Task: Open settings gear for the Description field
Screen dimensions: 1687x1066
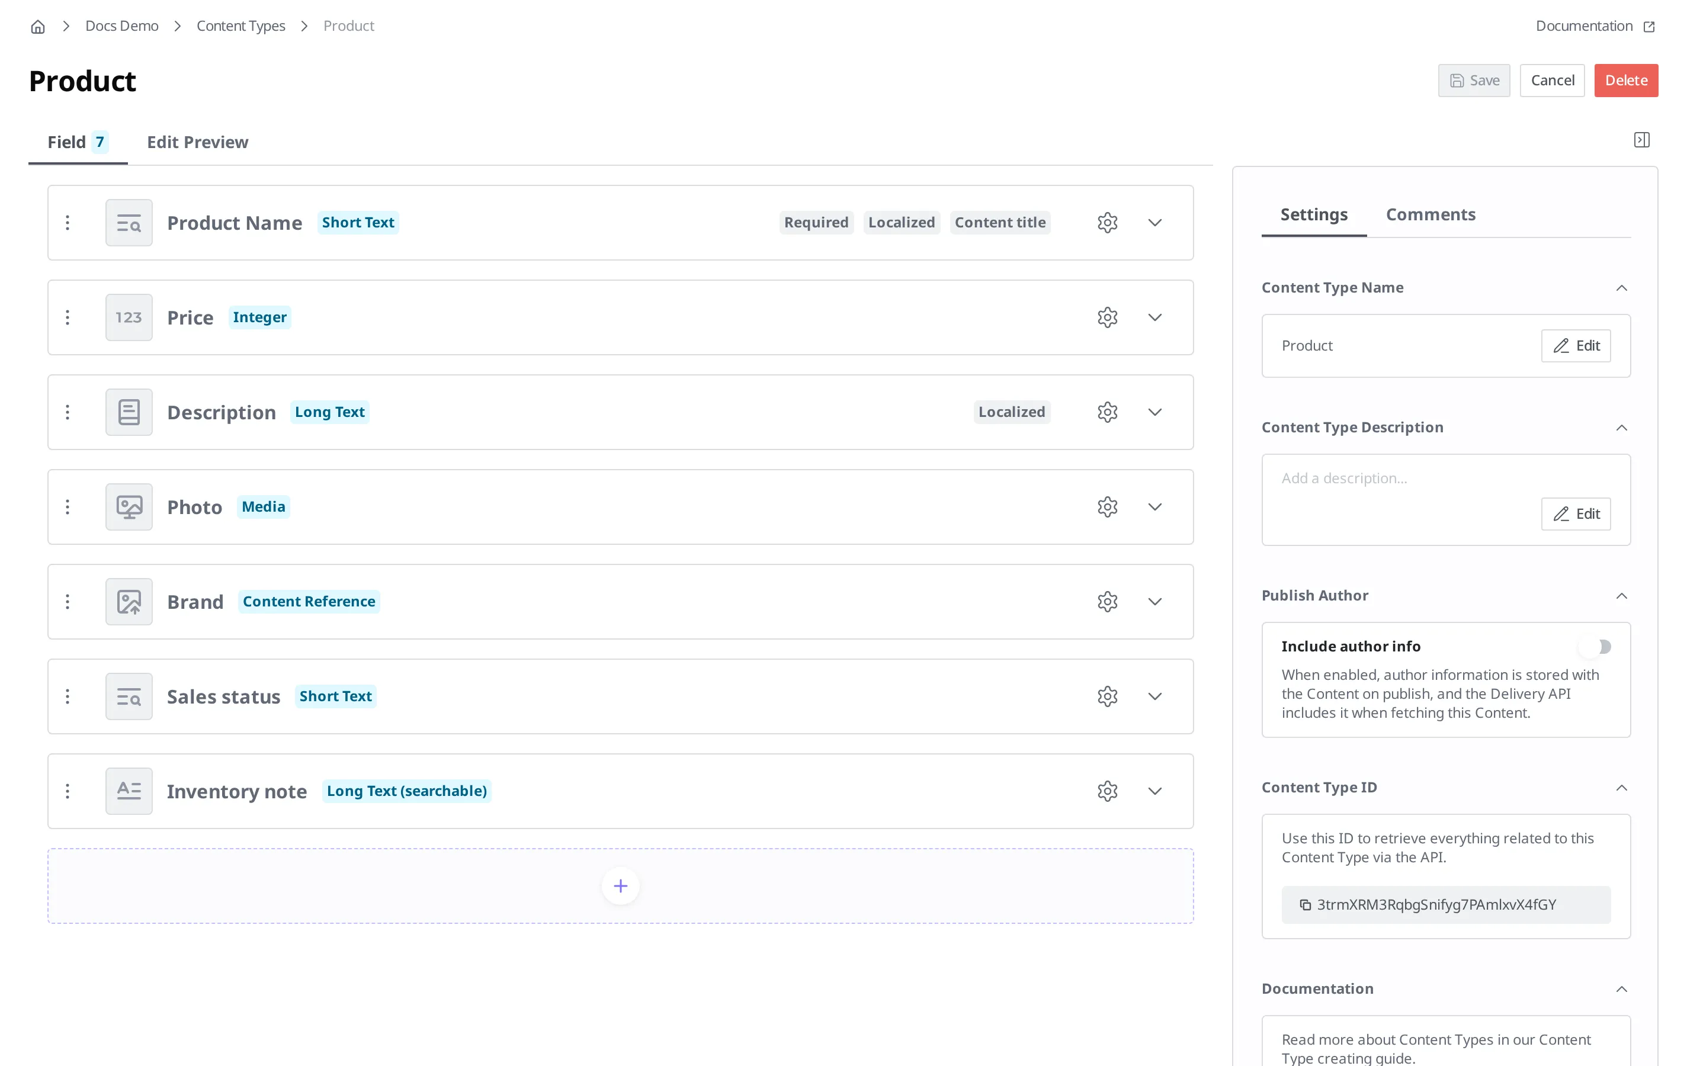Action: [x=1108, y=412]
